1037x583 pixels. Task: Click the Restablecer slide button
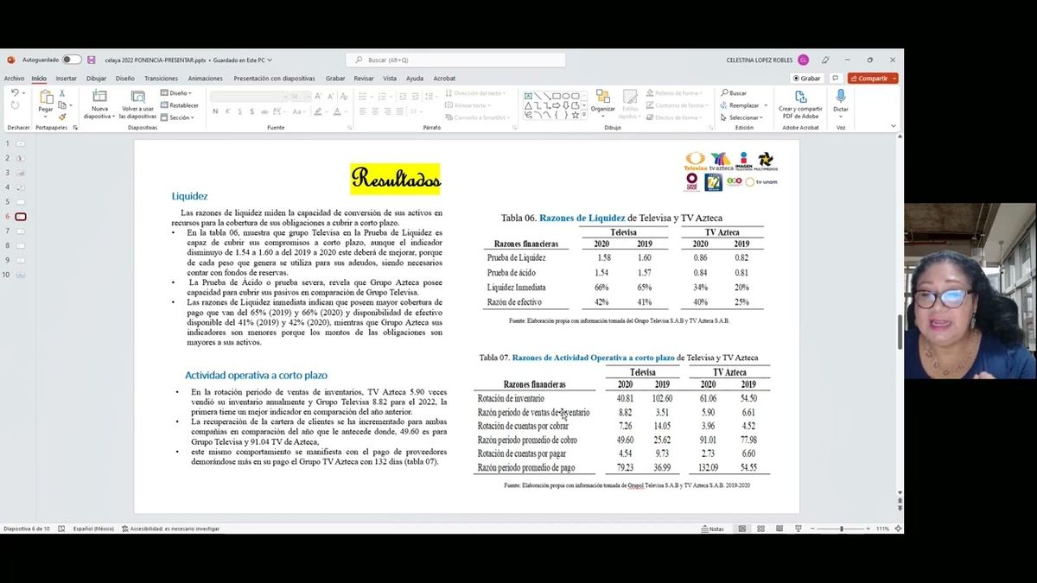pyautogui.click(x=180, y=105)
